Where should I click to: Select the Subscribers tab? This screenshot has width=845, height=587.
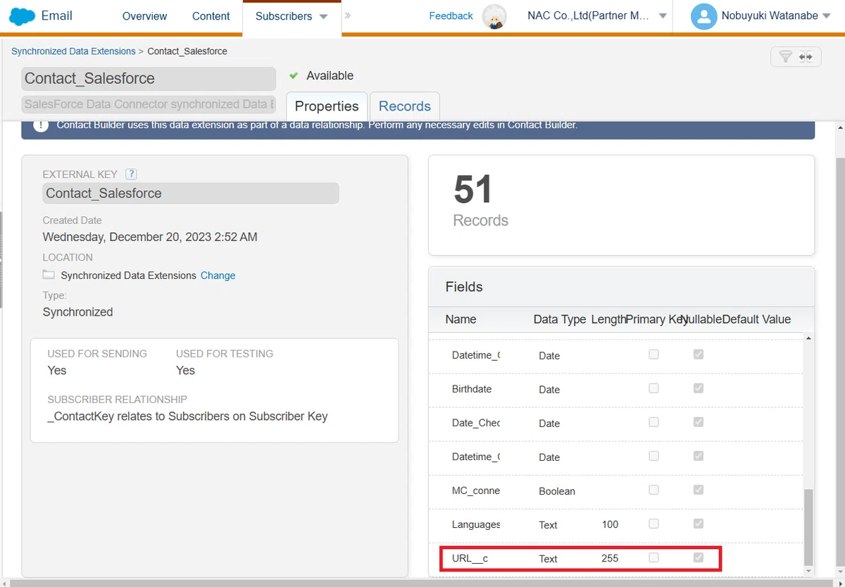pyautogui.click(x=284, y=16)
